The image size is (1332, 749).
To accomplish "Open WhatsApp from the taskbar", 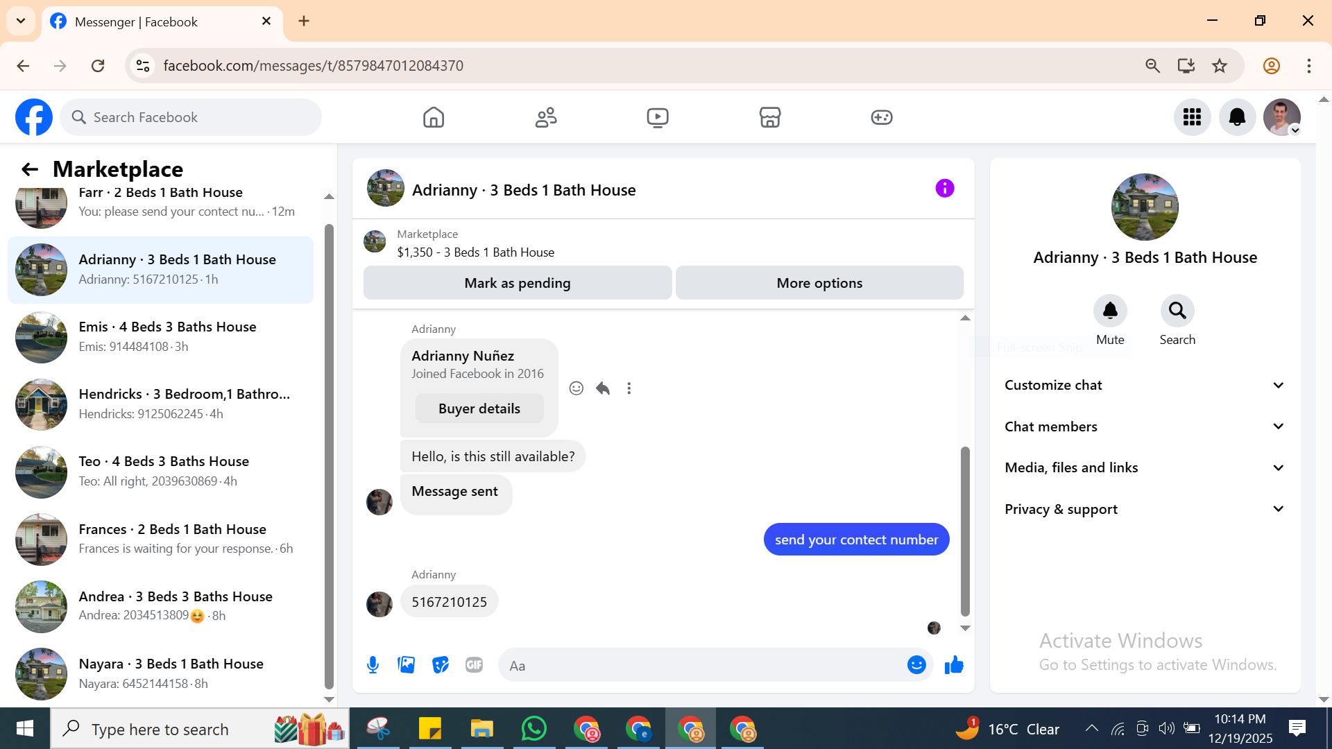I will coord(534,729).
